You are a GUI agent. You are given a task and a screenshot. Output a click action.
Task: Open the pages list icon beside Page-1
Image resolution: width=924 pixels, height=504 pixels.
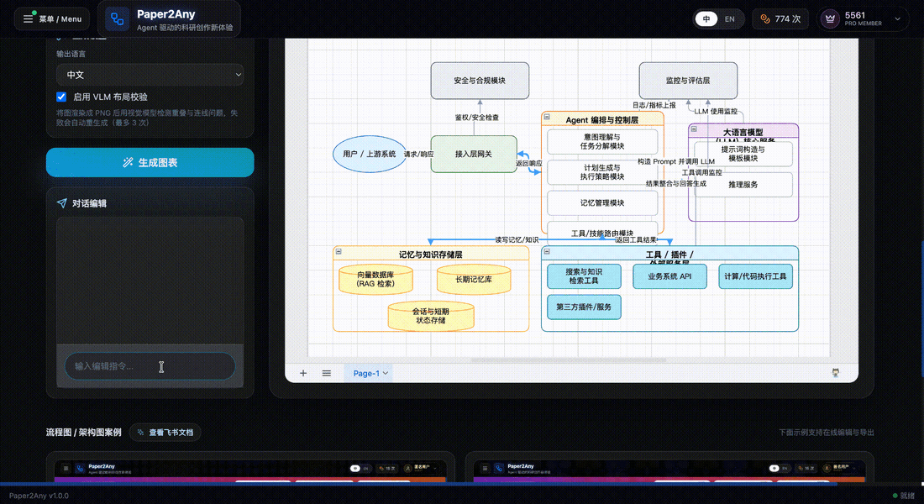[x=327, y=373]
